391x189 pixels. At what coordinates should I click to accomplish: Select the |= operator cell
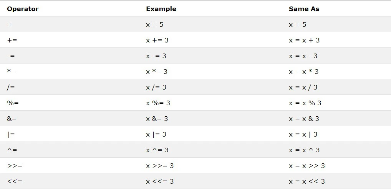(x=11, y=134)
